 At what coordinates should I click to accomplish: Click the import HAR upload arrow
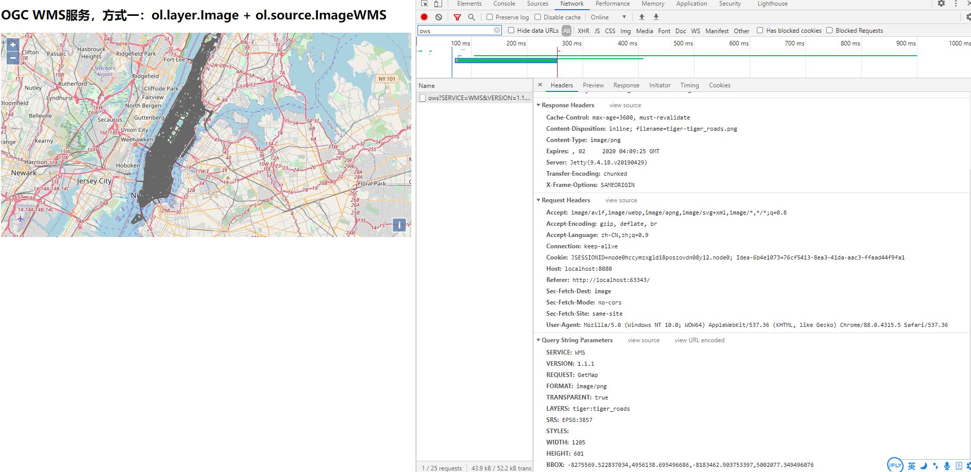click(642, 17)
